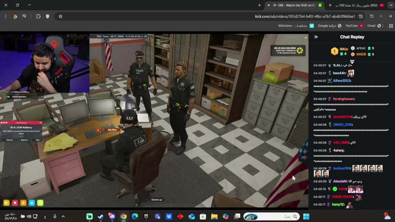Image resolution: width=395 pixels, height=222 pixels.
Task: Open Dropbox from the taskbar
Action: click(169, 216)
